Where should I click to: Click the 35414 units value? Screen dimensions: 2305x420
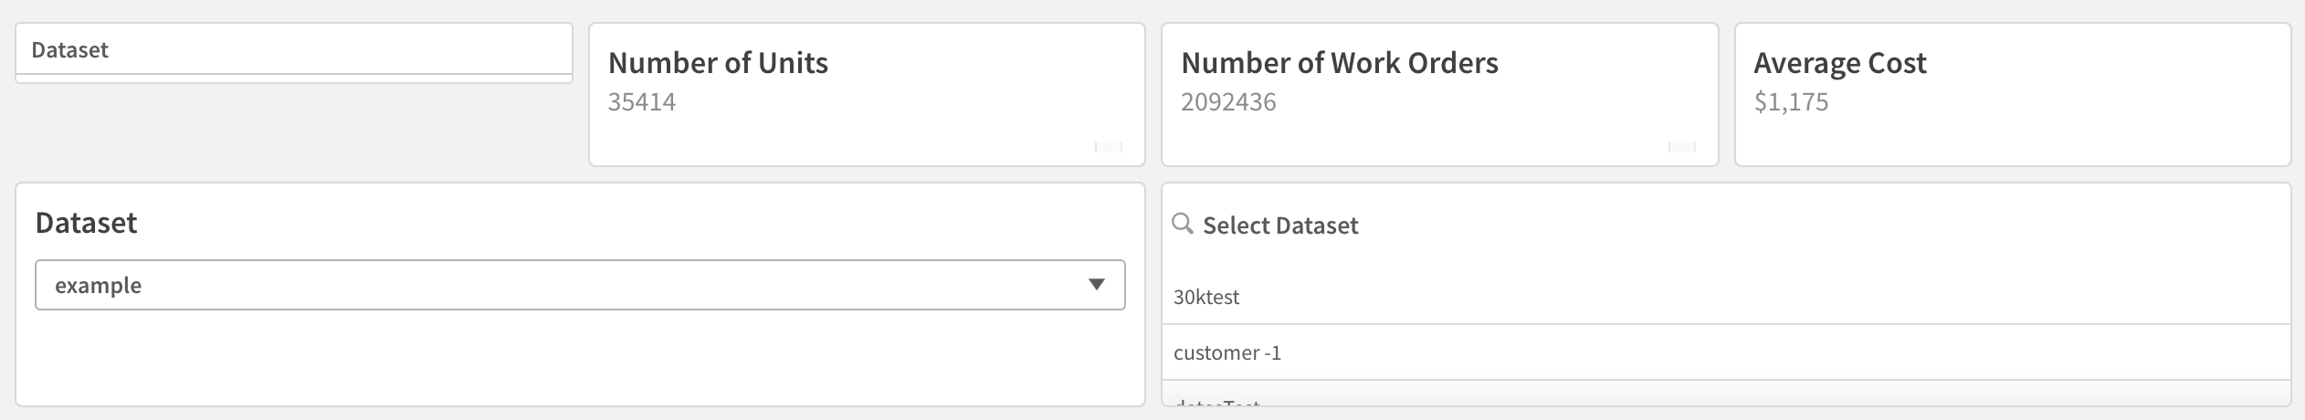coord(642,101)
